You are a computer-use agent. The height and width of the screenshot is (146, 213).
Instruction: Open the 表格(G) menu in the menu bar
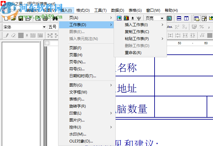click(135, 10)
